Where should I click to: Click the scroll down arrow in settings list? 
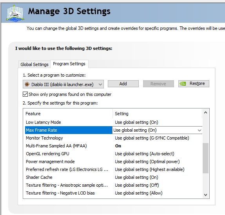205,195
